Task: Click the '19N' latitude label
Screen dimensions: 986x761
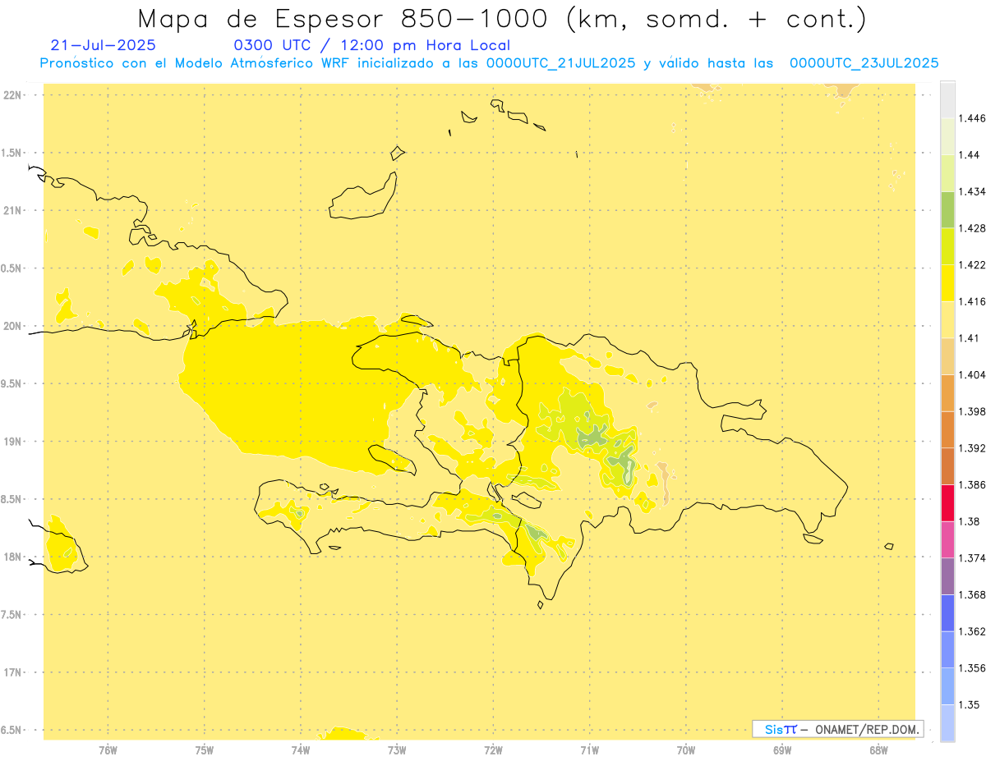Action: click(x=12, y=442)
